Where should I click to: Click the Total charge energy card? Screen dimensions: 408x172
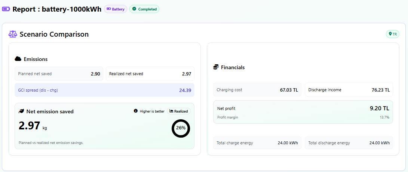[x=257, y=143]
